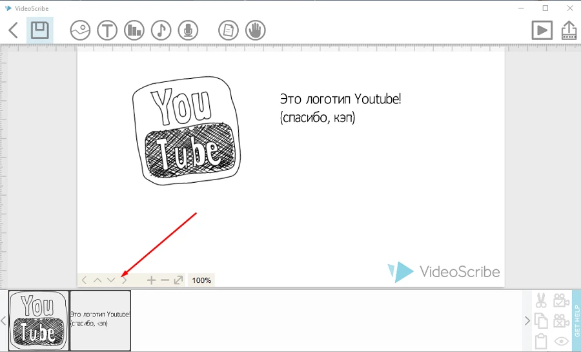581x352 pixels.
Task: Go back using the left arrow
Action: point(14,30)
